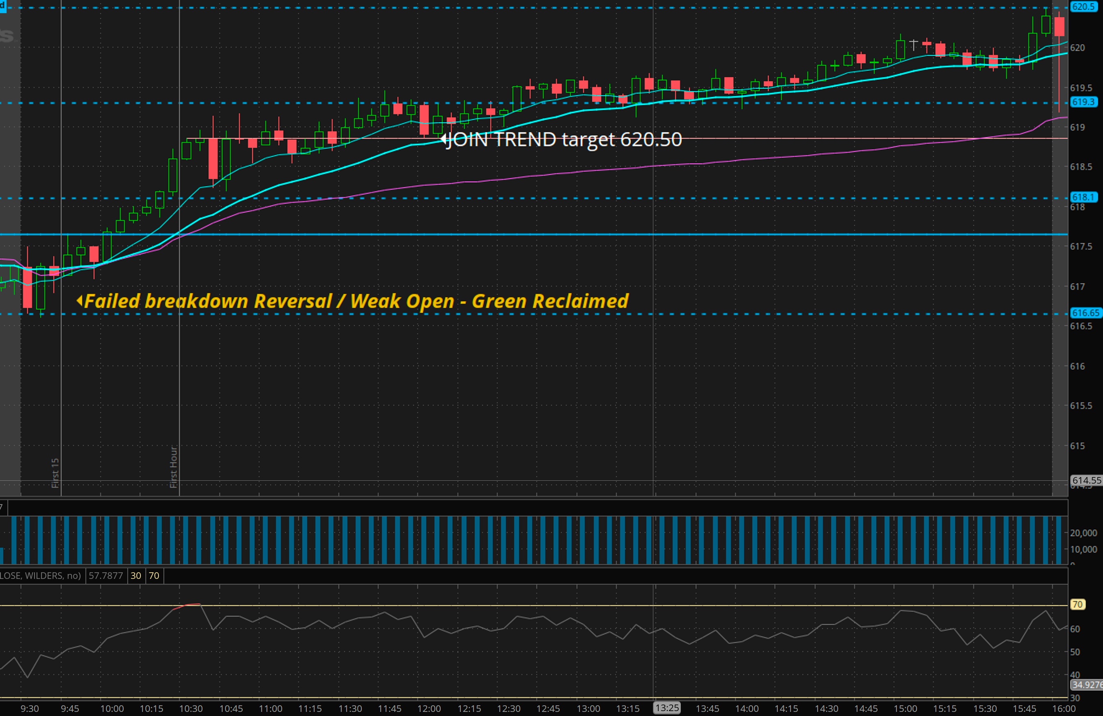1103x716 pixels.
Task: Click the 616.65 price level bubble
Action: [x=1085, y=313]
